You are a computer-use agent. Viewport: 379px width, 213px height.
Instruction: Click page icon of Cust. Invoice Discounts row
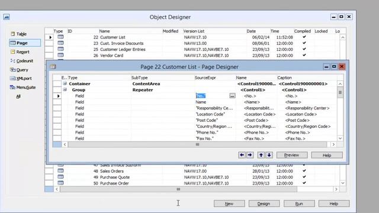click(x=60, y=43)
